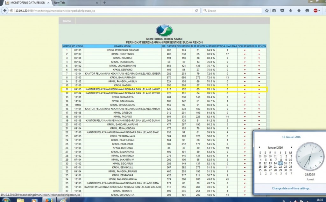Click Change date and time settings link

pos(291,188)
